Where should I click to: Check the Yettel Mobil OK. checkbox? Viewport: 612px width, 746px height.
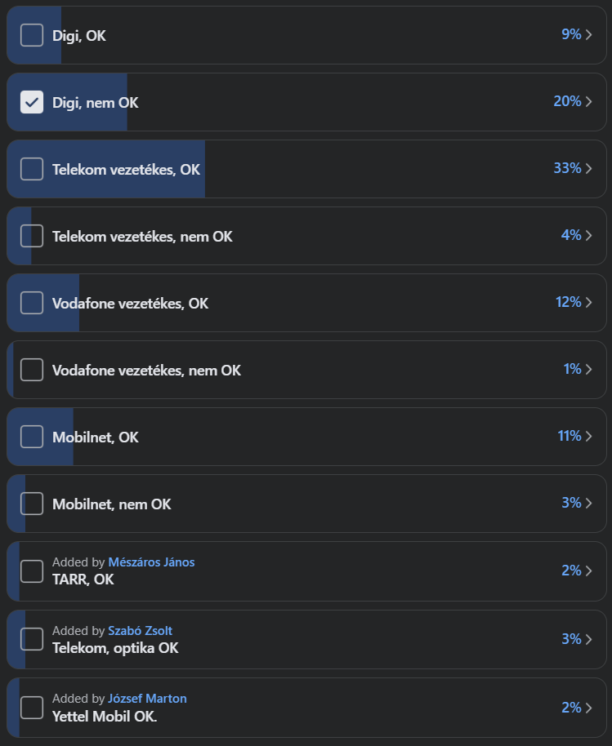pyautogui.click(x=32, y=707)
